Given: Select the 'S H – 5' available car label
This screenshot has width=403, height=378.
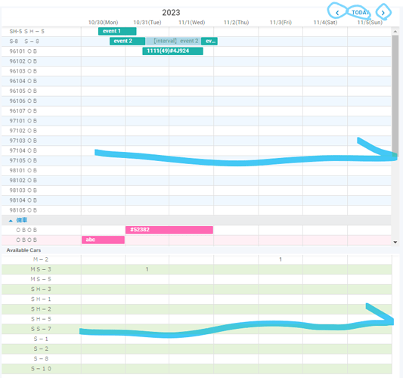Looking at the screenshot, I should pos(41,319).
